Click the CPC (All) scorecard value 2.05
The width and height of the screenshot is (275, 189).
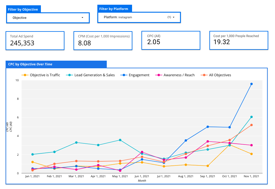click(154, 42)
